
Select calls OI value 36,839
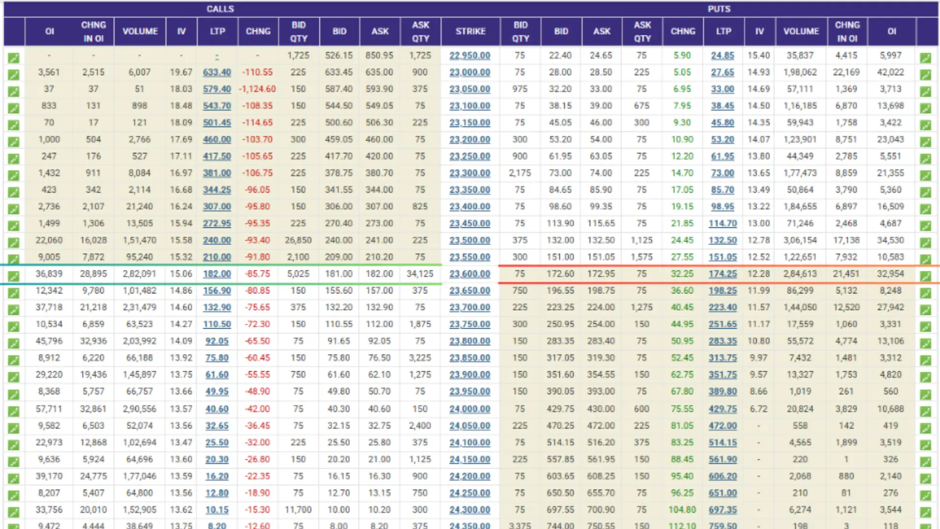[49, 274]
